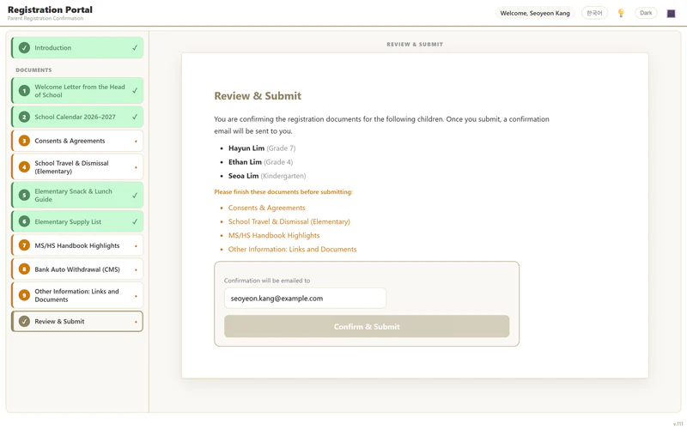Click number 4 badge for School Travel
The image size is (687, 429).
[25, 166]
